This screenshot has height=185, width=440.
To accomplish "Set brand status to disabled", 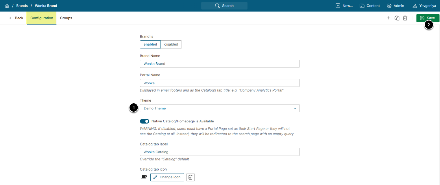I will click(x=171, y=44).
